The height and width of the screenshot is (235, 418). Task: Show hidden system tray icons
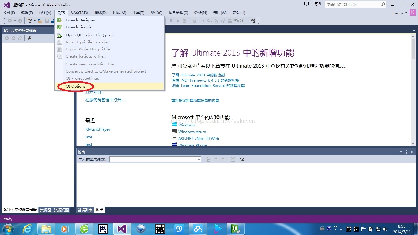pos(341,229)
